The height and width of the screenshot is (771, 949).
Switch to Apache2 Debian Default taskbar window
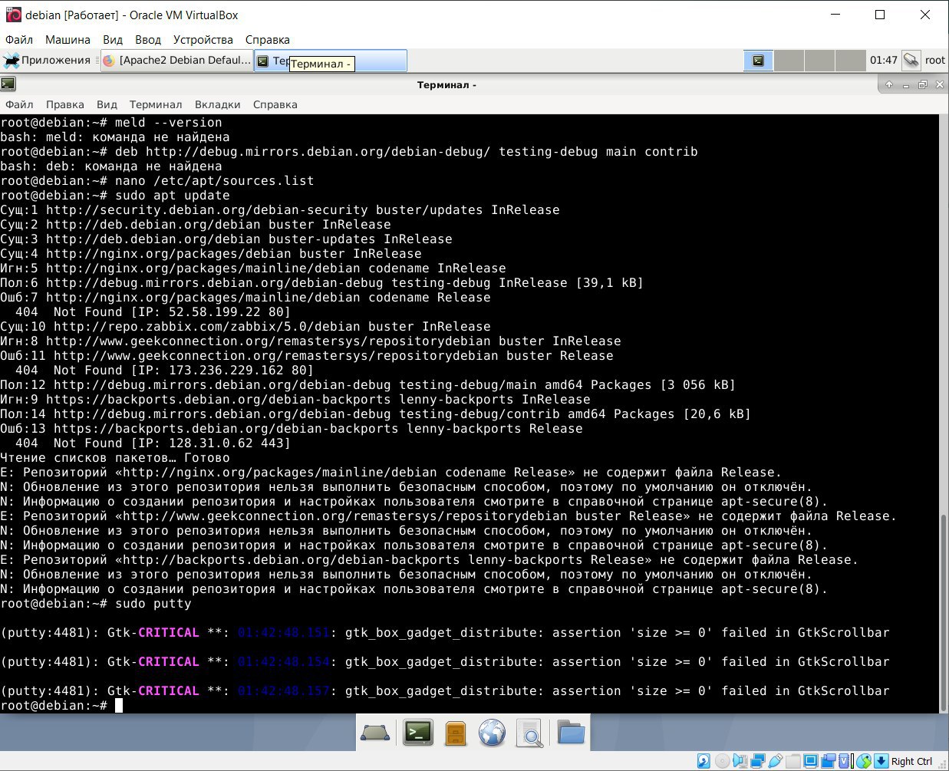[x=177, y=61]
